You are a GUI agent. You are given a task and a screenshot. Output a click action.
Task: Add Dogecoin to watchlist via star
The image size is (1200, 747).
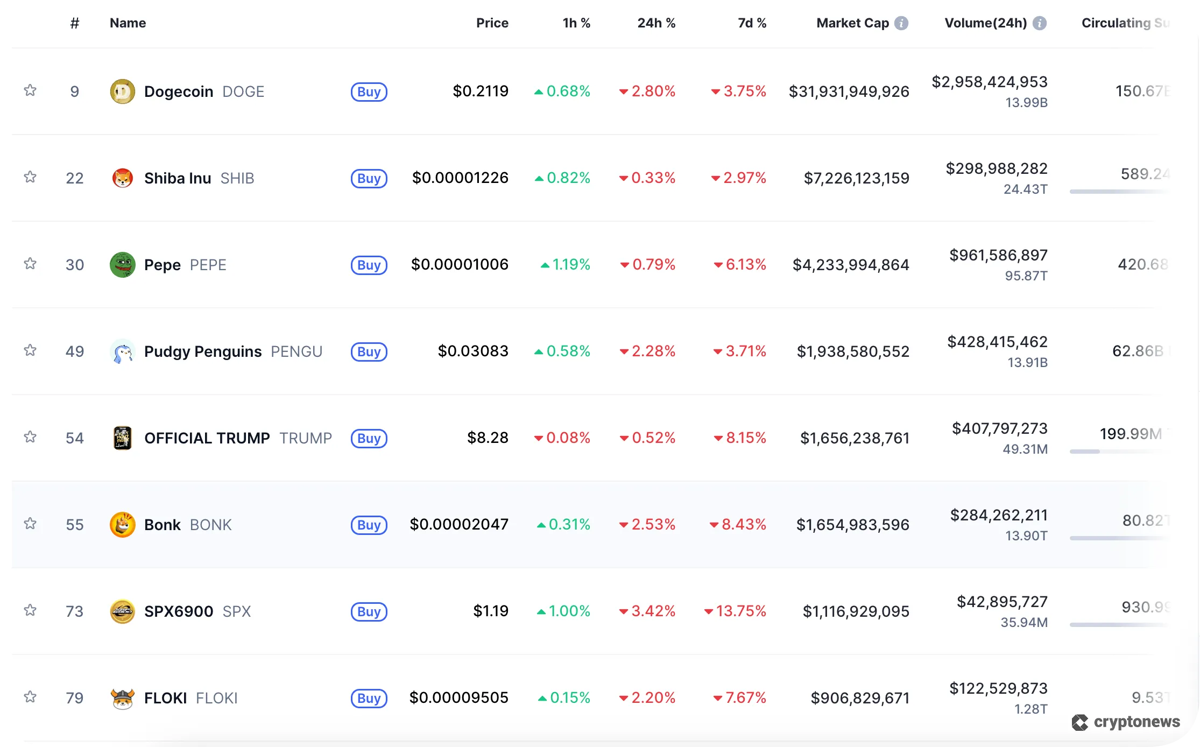click(x=31, y=91)
